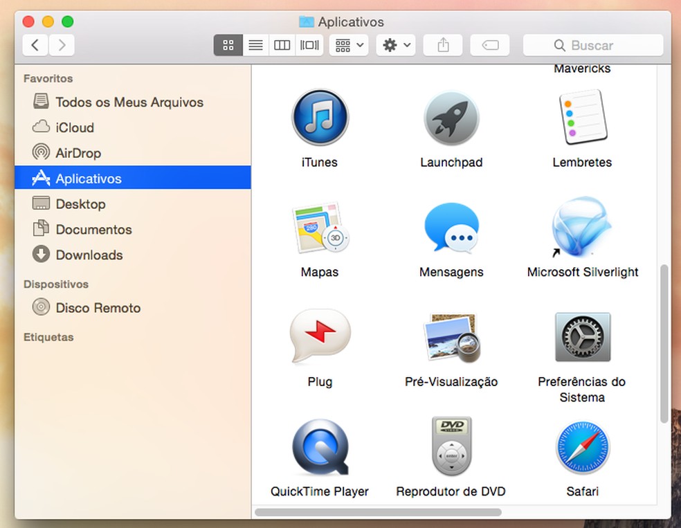Image resolution: width=681 pixels, height=528 pixels.
Task: Open Safari
Action: tap(582, 446)
